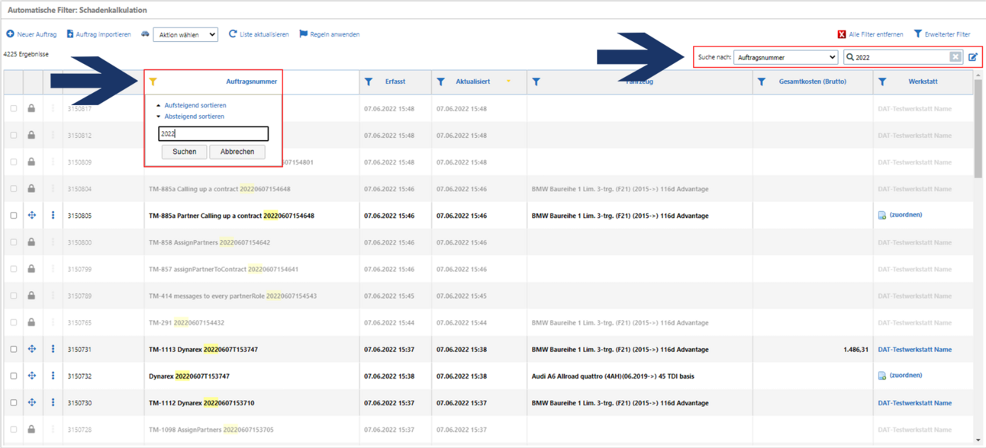986x448 pixels.
Task: Click the Liste aktualisieren refresh icon
Action: click(233, 34)
